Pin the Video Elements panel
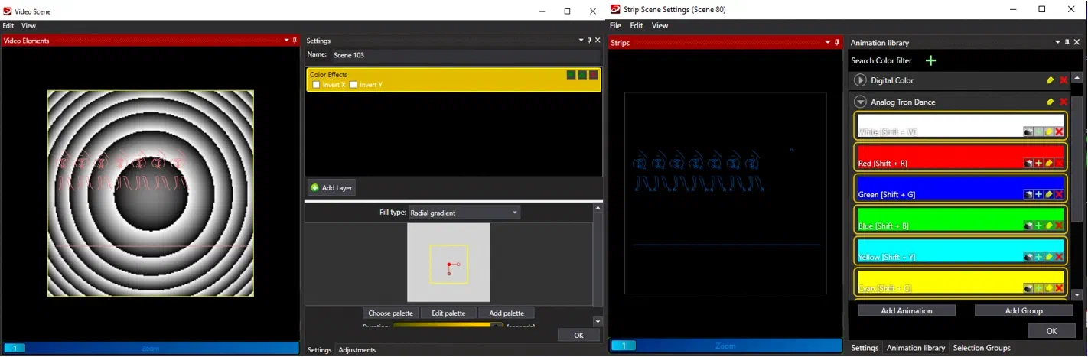Image resolution: width=1088 pixels, height=357 pixels. [x=295, y=41]
